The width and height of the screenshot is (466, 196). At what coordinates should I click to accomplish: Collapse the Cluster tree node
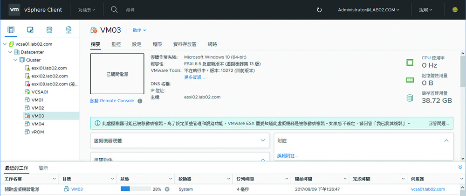(15, 60)
